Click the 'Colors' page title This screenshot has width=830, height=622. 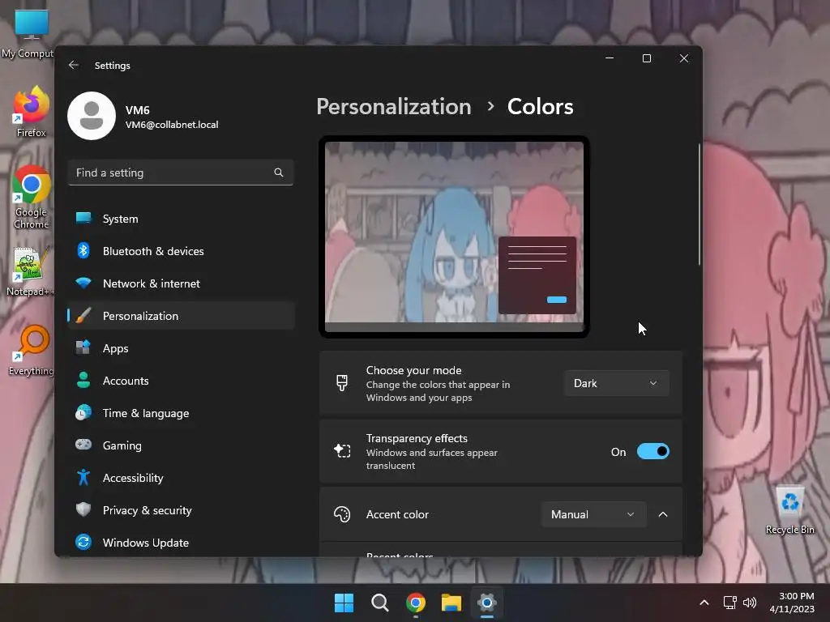click(540, 107)
